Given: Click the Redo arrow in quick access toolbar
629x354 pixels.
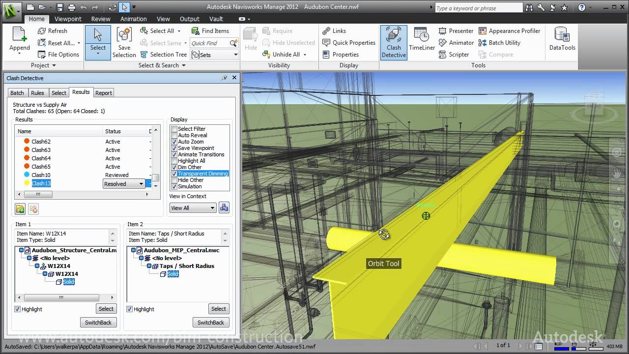Looking at the screenshot, I should pyautogui.click(x=95, y=7).
